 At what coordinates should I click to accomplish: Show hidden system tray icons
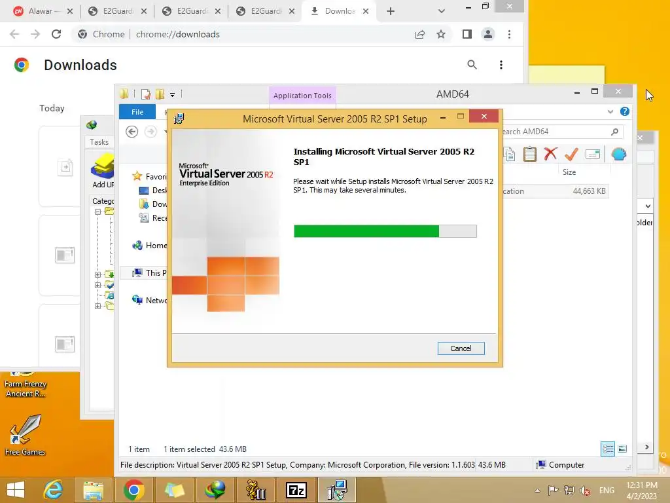[x=538, y=491]
